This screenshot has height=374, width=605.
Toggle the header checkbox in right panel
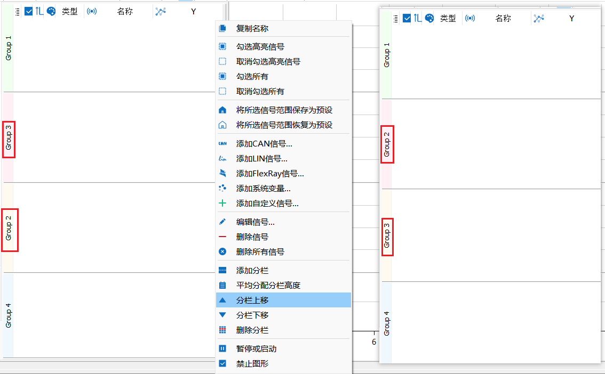407,18
